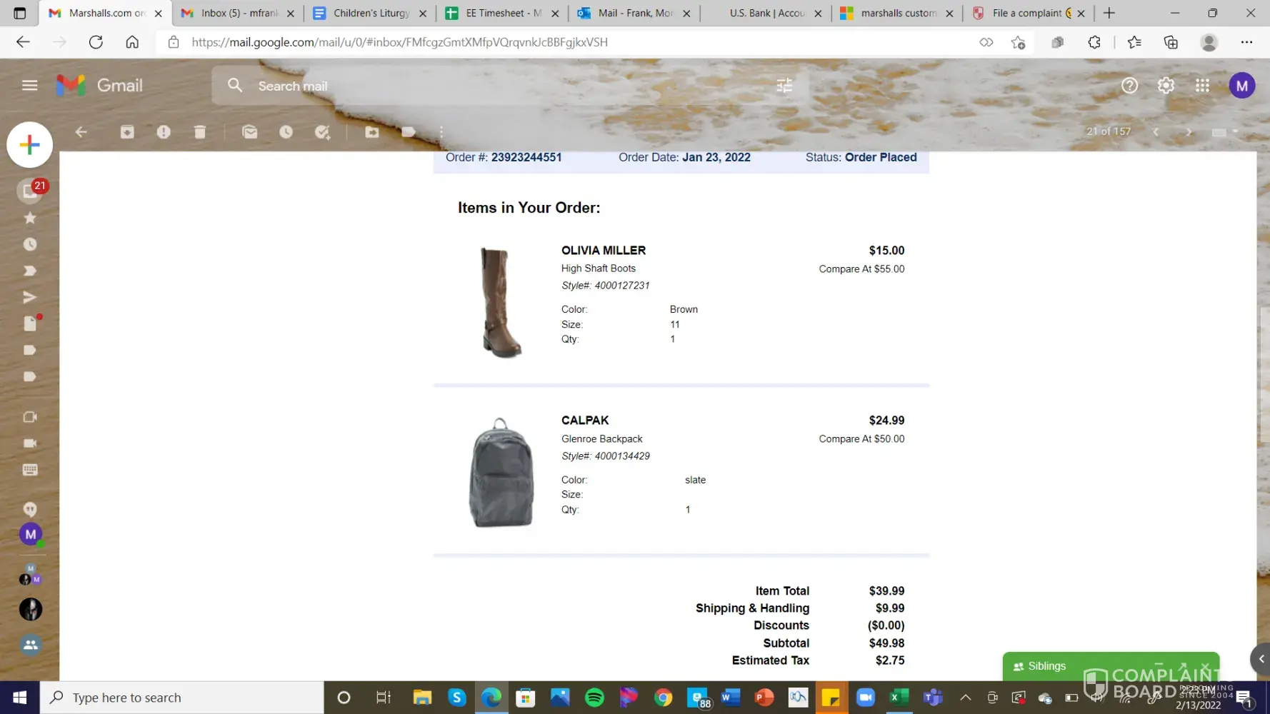The image size is (1270, 714).
Task: Go to the older email
Action: point(1189,132)
